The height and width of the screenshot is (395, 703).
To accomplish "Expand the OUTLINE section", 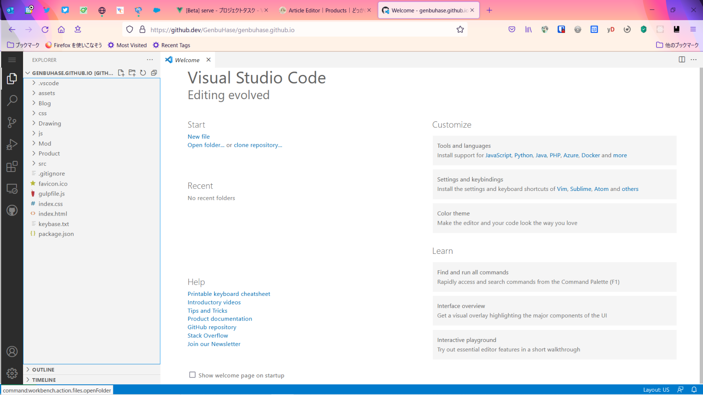I will click(x=43, y=369).
